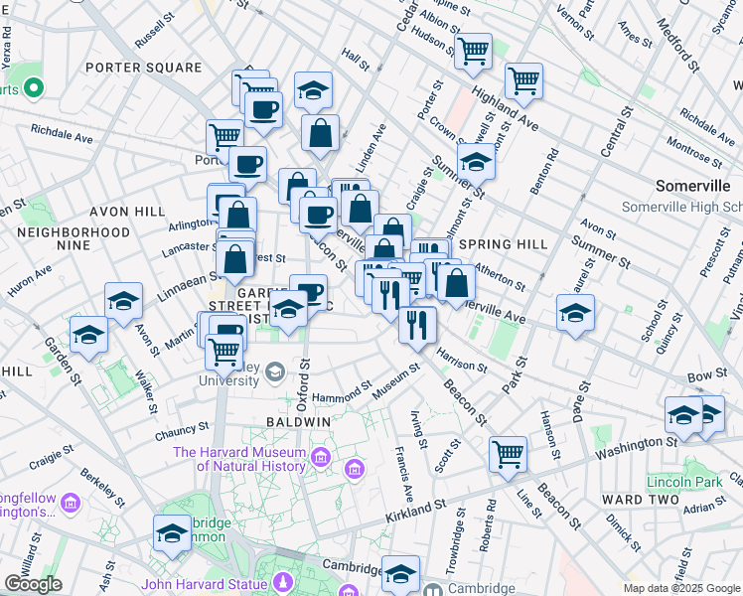The height and width of the screenshot is (596, 743).
Task: Select the Washington St street label
Action: (637, 448)
